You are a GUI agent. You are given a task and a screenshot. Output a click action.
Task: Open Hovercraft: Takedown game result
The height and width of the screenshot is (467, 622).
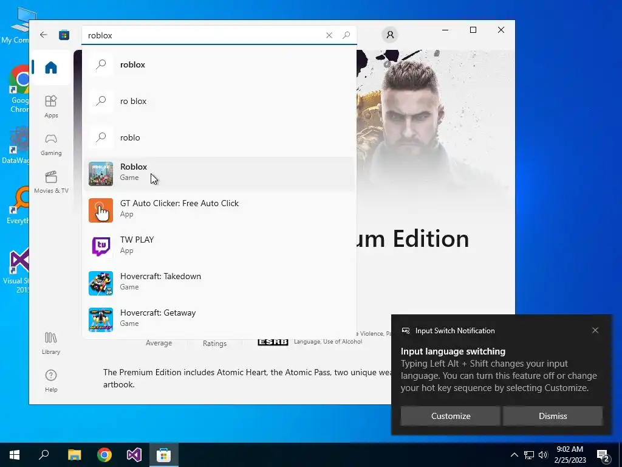pos(219,283)
